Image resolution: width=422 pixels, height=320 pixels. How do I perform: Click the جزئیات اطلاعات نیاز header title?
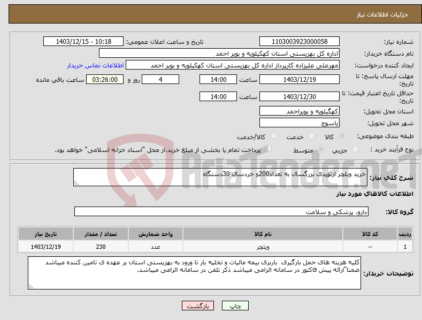point(382,14)
